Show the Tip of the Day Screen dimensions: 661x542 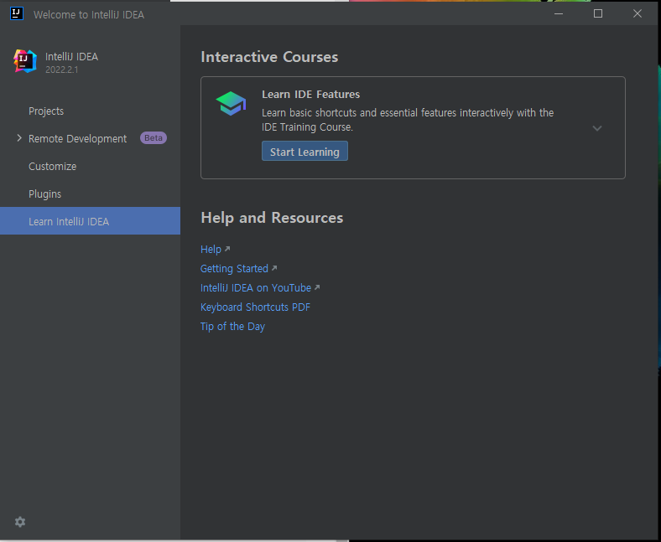(x=232, y=327)
